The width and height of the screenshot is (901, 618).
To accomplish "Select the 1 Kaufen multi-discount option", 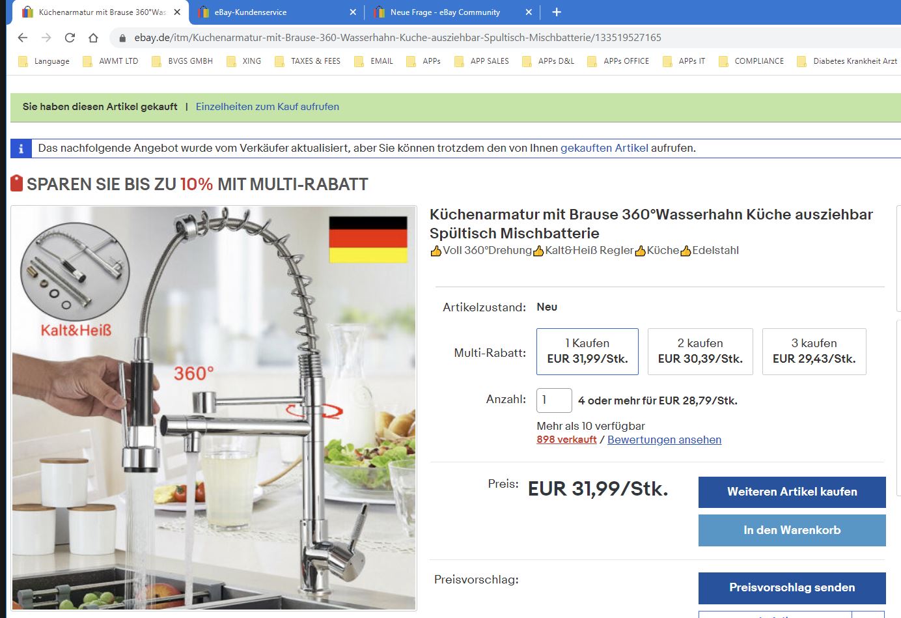I will click(587, 352).
